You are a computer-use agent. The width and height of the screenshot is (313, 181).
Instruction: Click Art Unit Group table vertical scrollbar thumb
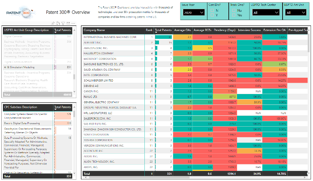74,77
